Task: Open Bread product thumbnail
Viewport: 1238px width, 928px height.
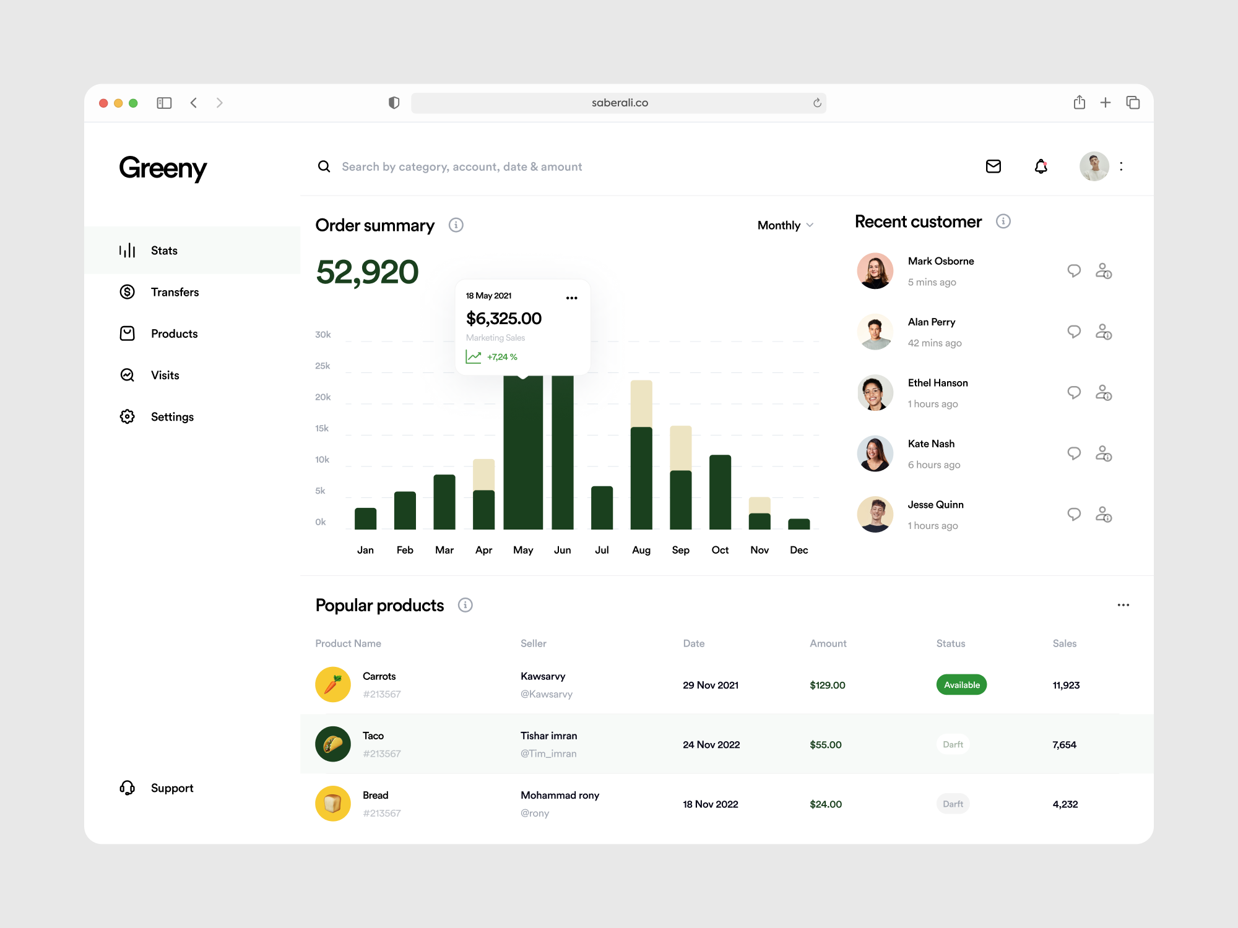Action: 333,804
